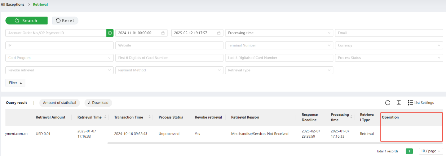Select the end date 2025-05-12 field
This screenshot has width=446, height=156.
coord(197,33)
